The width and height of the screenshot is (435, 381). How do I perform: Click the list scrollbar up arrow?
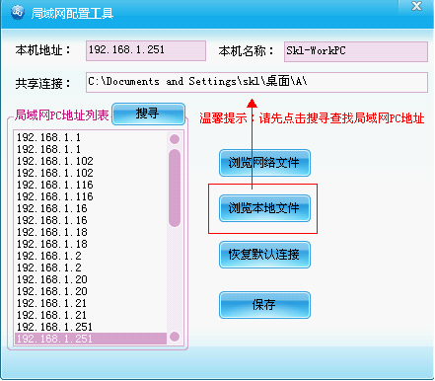tap(175, 139)
